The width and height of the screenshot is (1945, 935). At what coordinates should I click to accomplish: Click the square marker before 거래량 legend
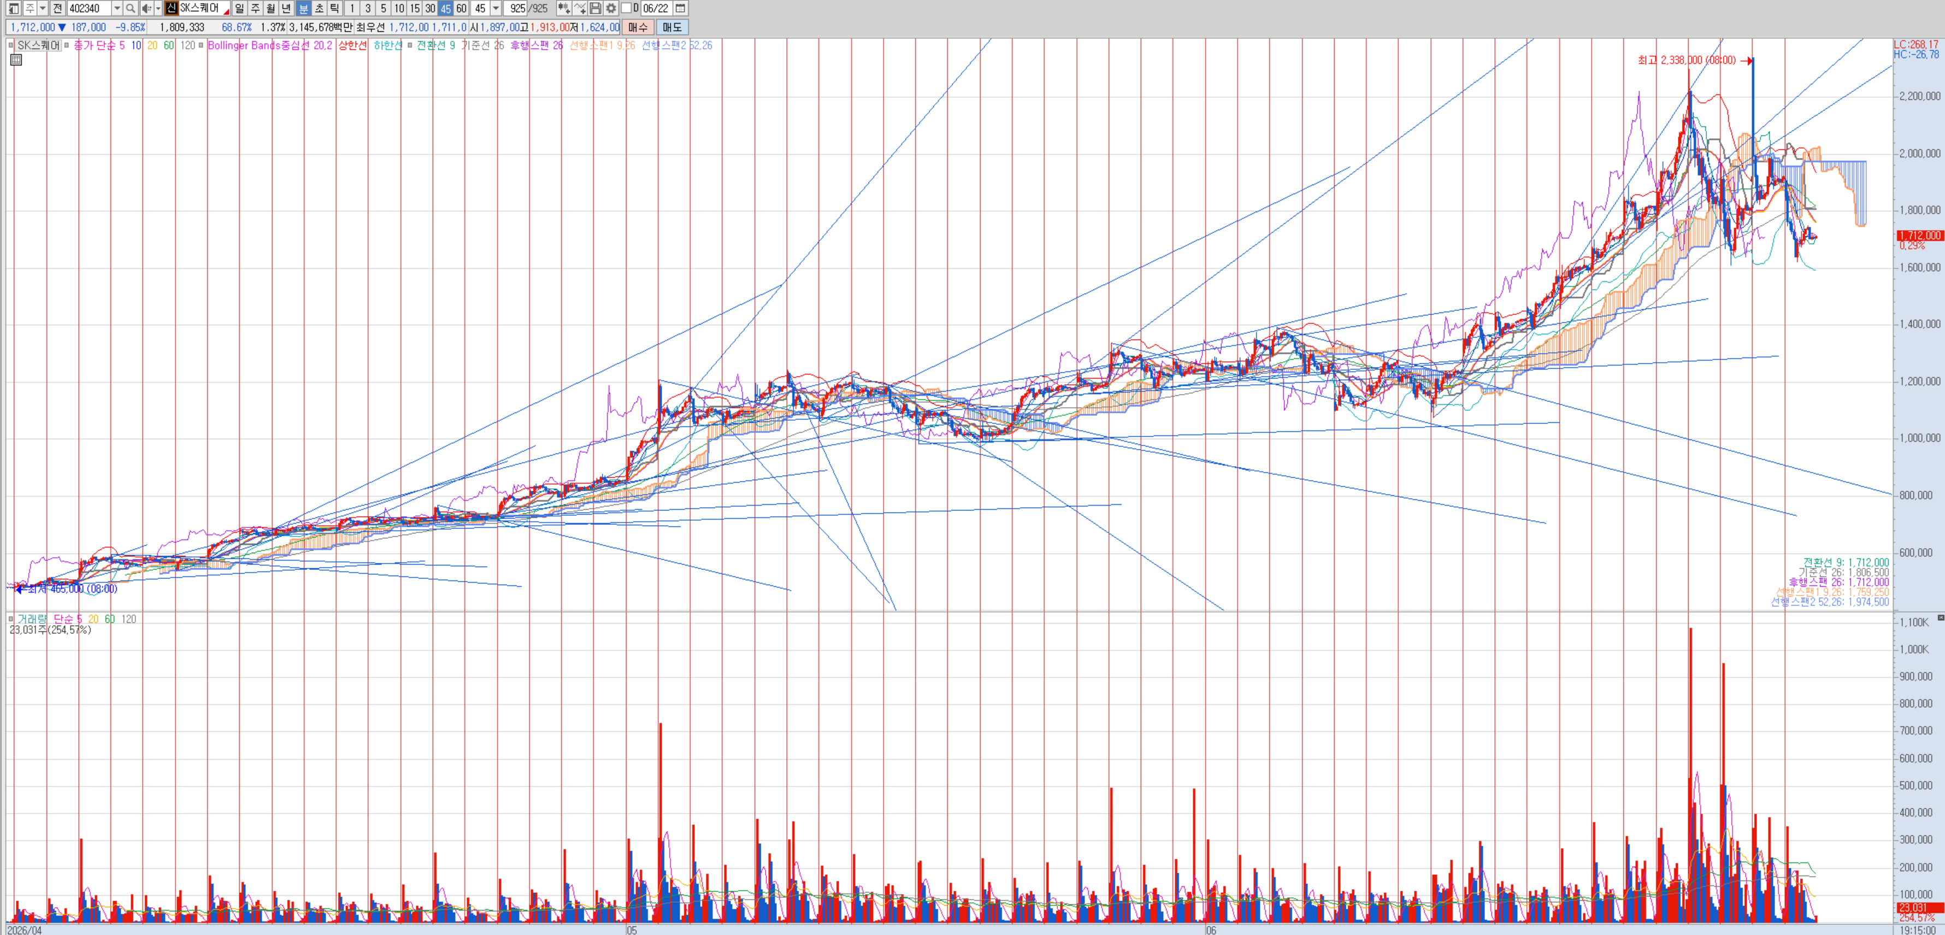pos(10,619)
